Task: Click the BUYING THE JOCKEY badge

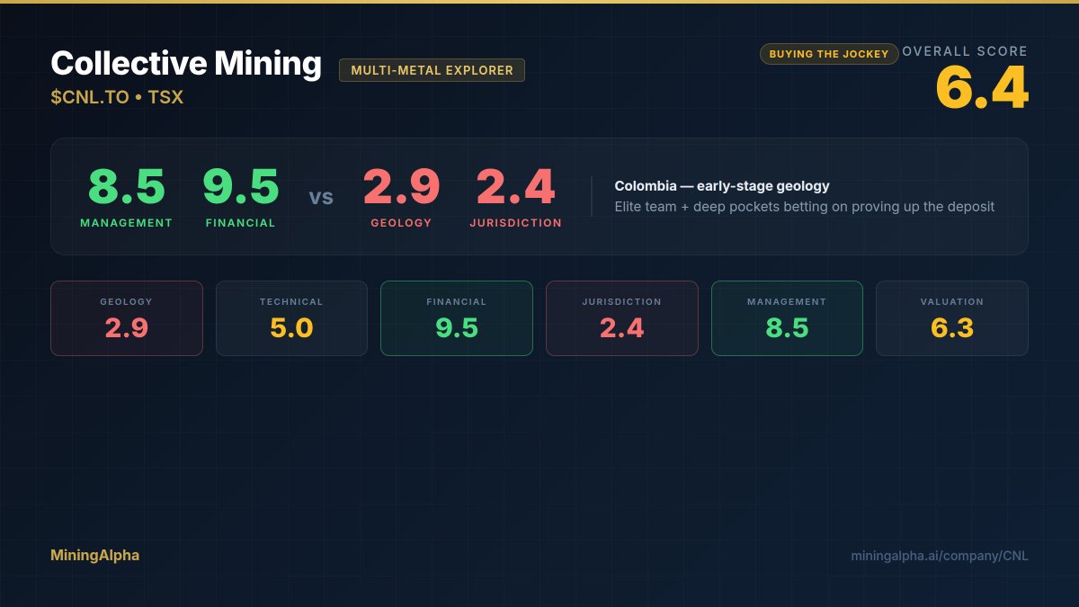Action: (x=829, y=54)
